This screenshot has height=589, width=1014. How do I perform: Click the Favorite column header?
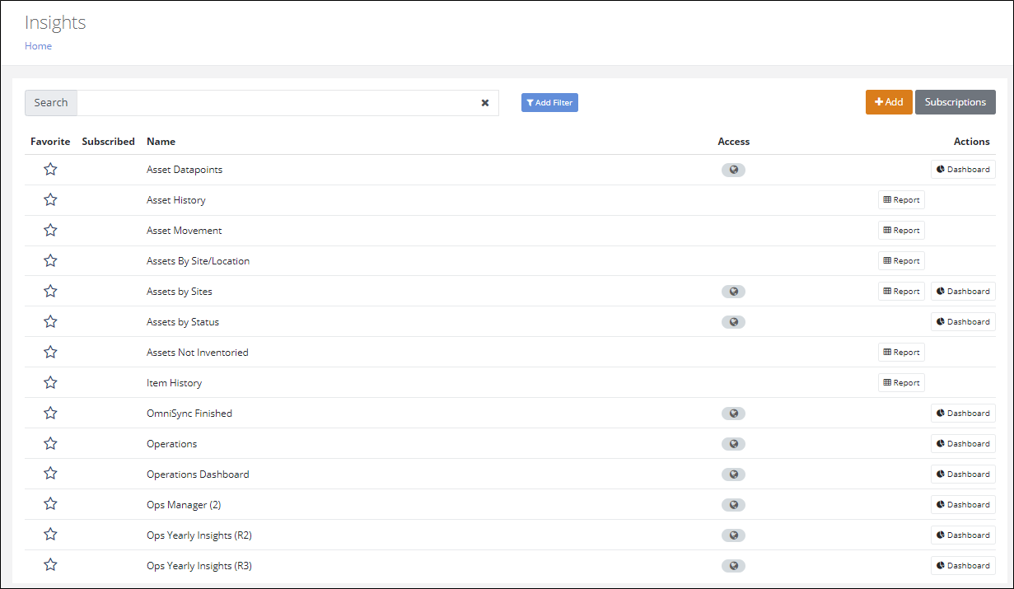[50, 142]
